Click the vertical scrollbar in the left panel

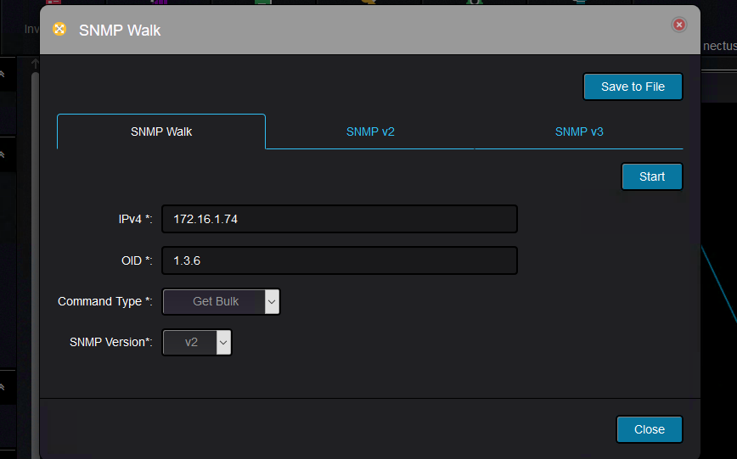(35, 255)
